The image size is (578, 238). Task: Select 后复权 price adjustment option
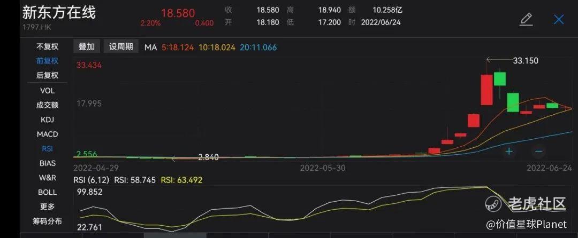pyautogui.click(x=47, y=76)
